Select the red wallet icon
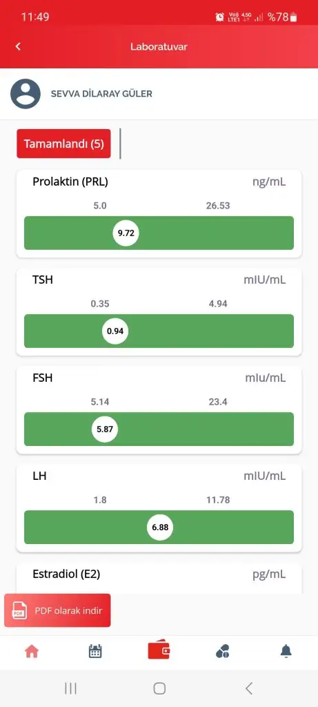 click(159, 650)
